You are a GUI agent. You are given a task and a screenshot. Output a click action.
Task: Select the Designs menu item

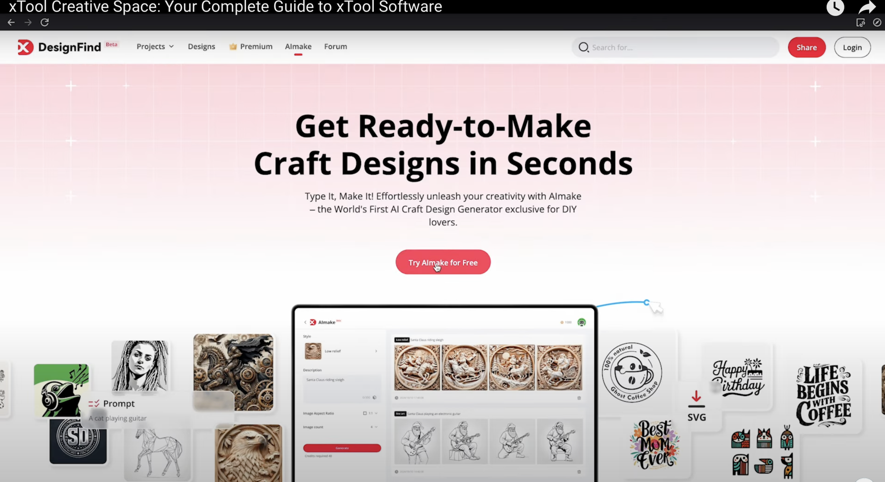[201, 46]
